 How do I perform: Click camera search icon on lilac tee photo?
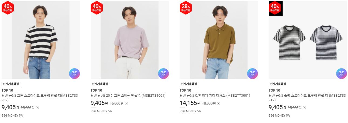coord(163,74)
